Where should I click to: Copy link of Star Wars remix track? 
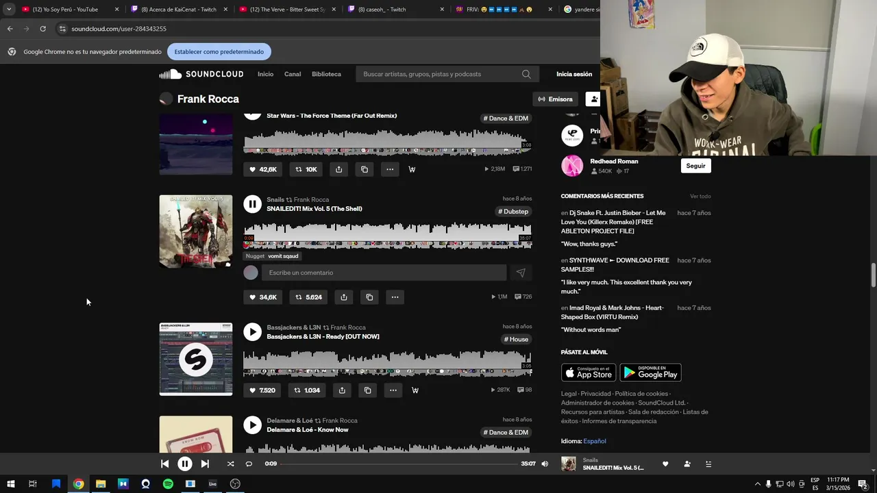click(364, 169)
